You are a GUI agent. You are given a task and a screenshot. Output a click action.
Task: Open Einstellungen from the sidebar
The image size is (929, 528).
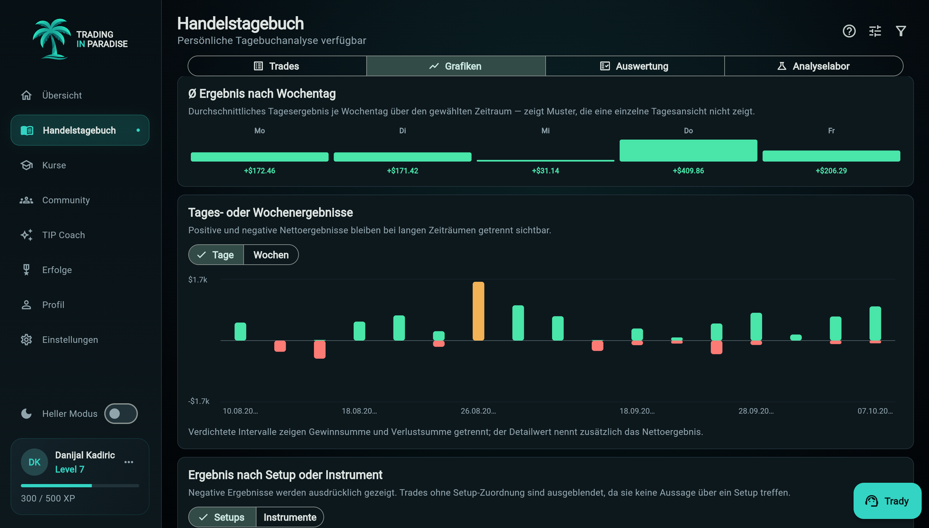(x=80, y=340)
